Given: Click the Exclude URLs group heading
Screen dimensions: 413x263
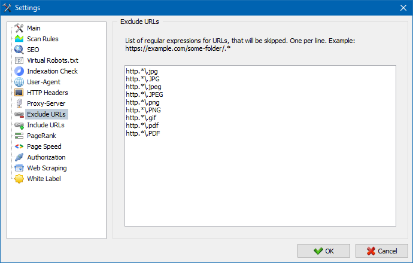Looking at the screenshot, I should click(x=139, y=22).
